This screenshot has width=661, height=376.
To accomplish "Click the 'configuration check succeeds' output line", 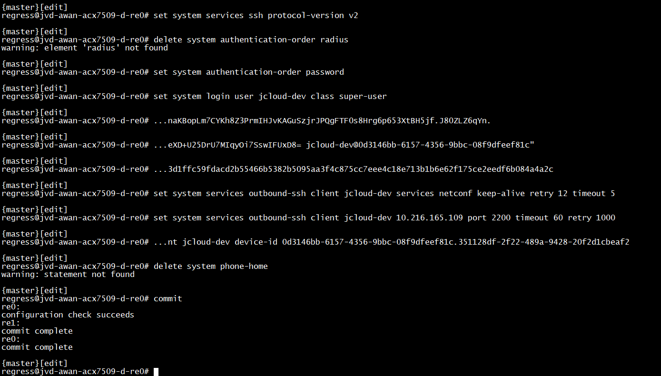I will (68, 315).
